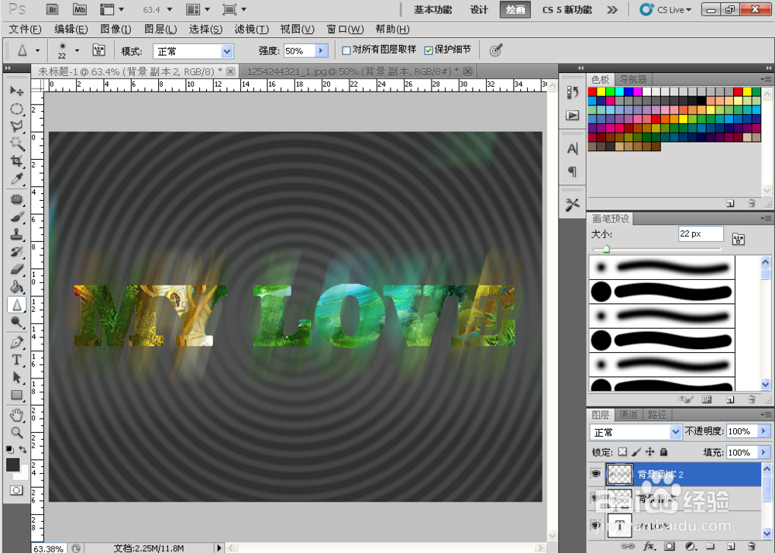Image resolution: width=775 pixels, height=553 pixels.
Task: Open the 滤镜 menu
Action: [x=253, y=29]
